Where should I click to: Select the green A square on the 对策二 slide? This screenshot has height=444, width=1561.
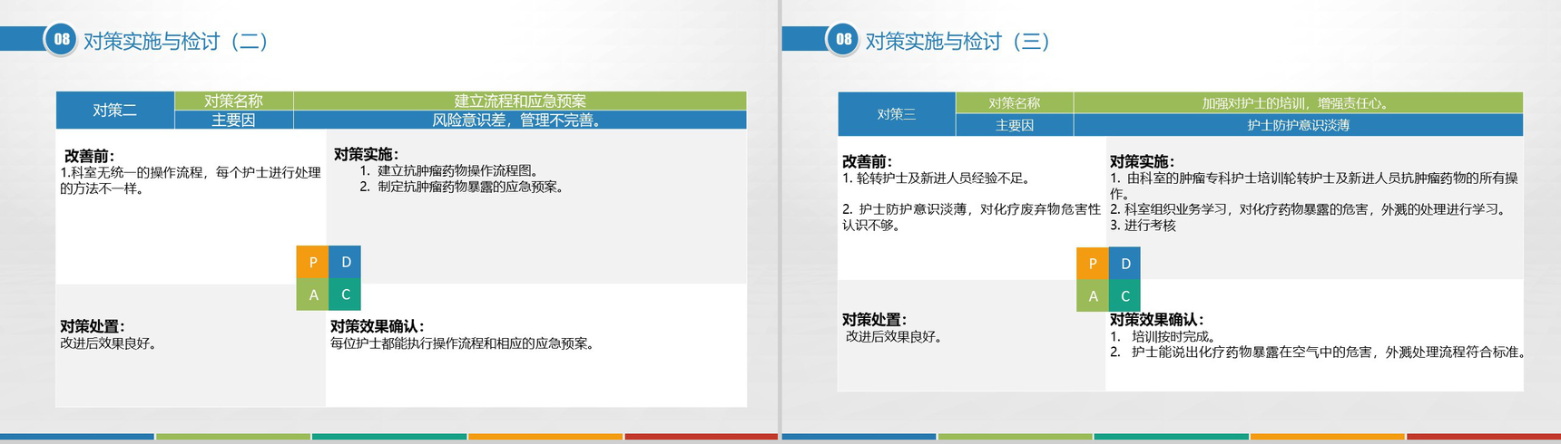[312, 294]
